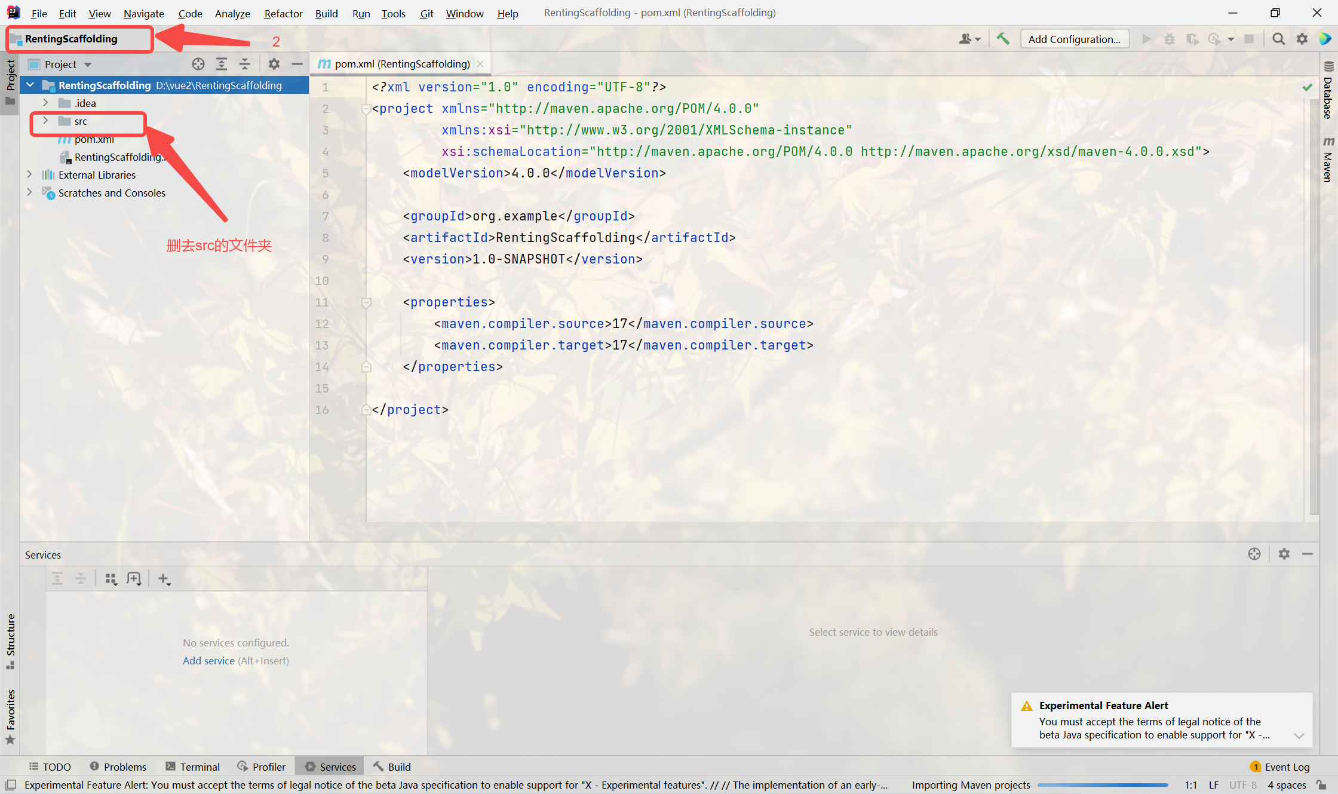Open the Build menu
Image resolution: width=1338 pixels, height=794 pixels.
326,13
